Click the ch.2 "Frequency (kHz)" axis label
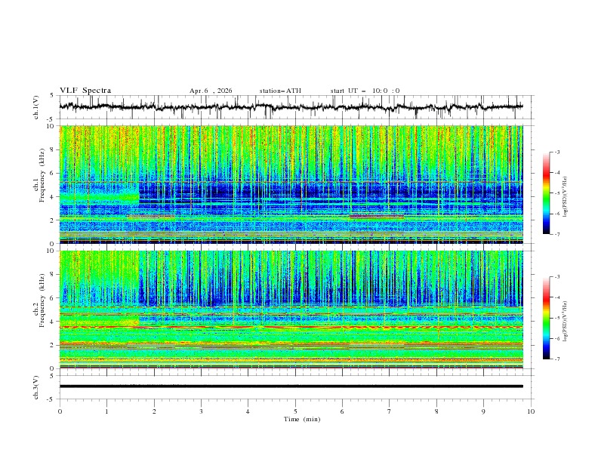The height and width of the screenshot is (462, 598). (42, 300)
